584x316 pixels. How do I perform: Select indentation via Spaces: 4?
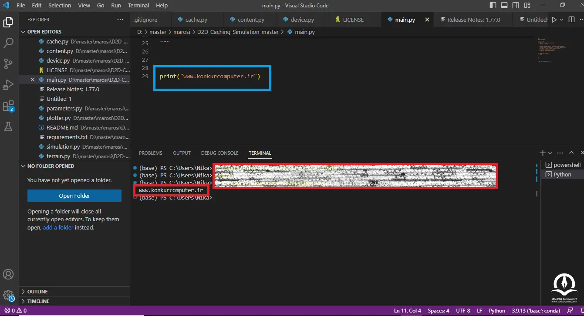click(439, 311)
